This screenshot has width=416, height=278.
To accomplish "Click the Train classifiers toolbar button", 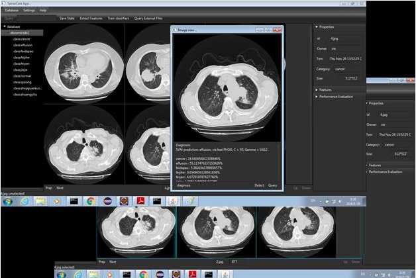I will [x=118, y=18].
